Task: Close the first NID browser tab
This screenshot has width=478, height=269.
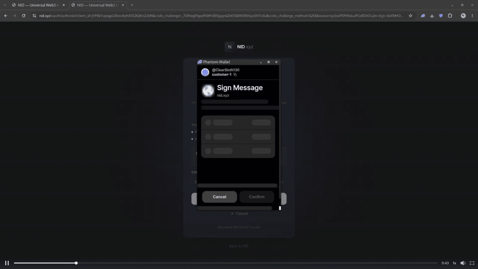Action: coord(64,5)
